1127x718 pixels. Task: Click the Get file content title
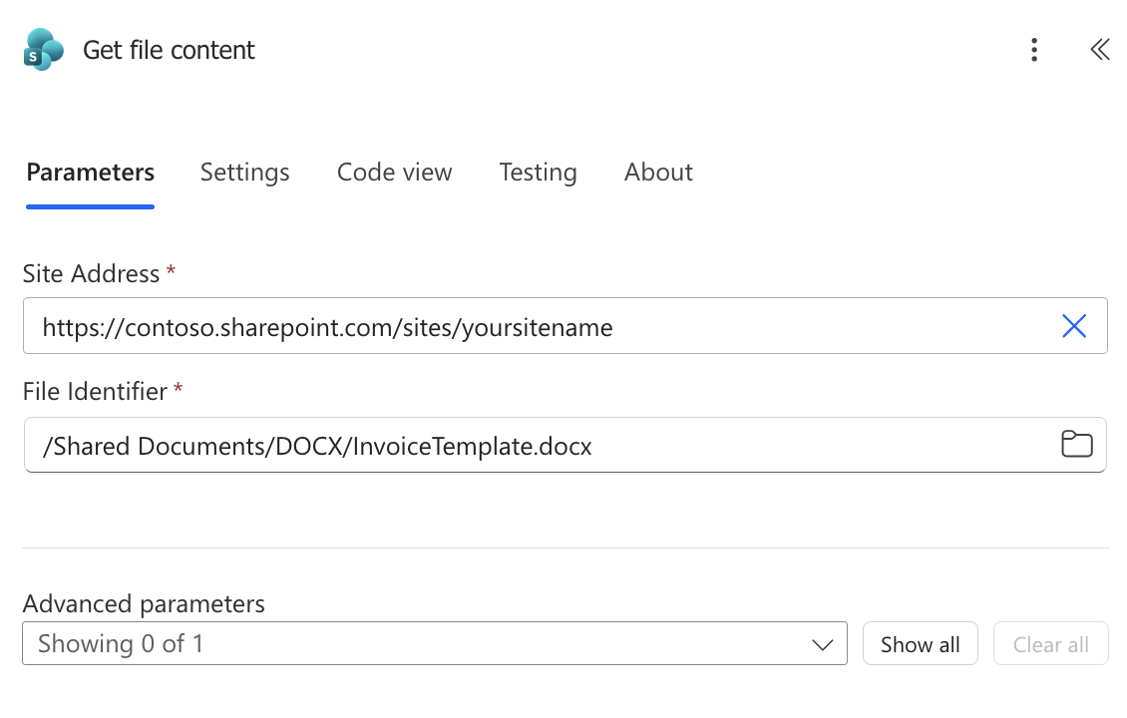coord(169,49)
